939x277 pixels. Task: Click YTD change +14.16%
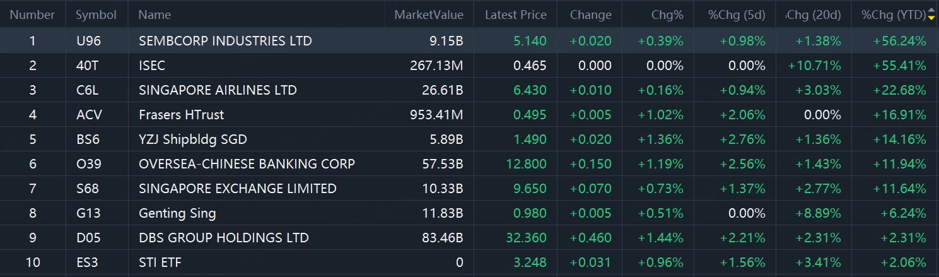[900, 139]
